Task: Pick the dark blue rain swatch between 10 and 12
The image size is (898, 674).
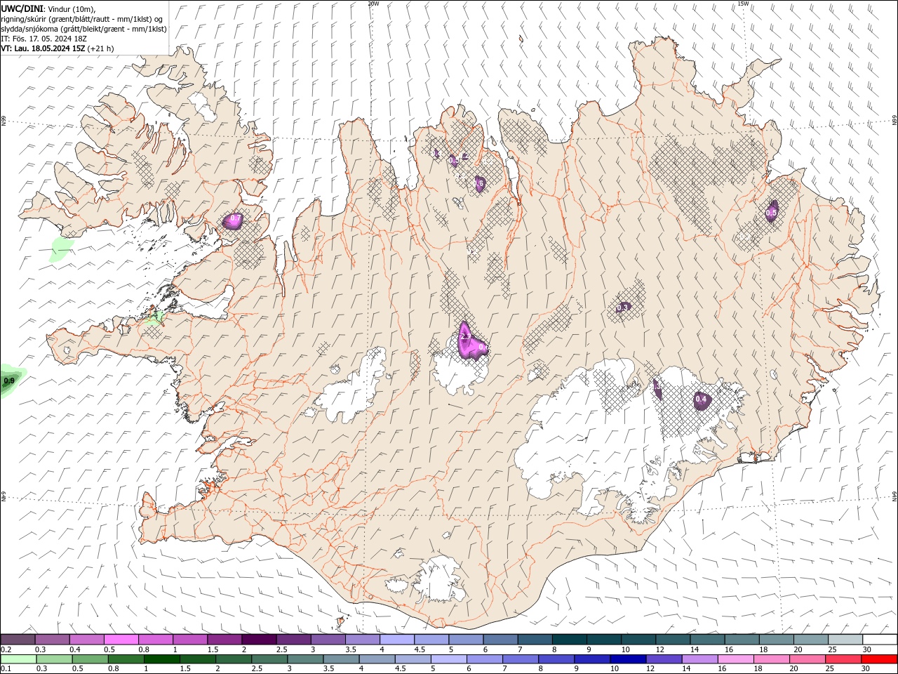Action: point(628,659)
